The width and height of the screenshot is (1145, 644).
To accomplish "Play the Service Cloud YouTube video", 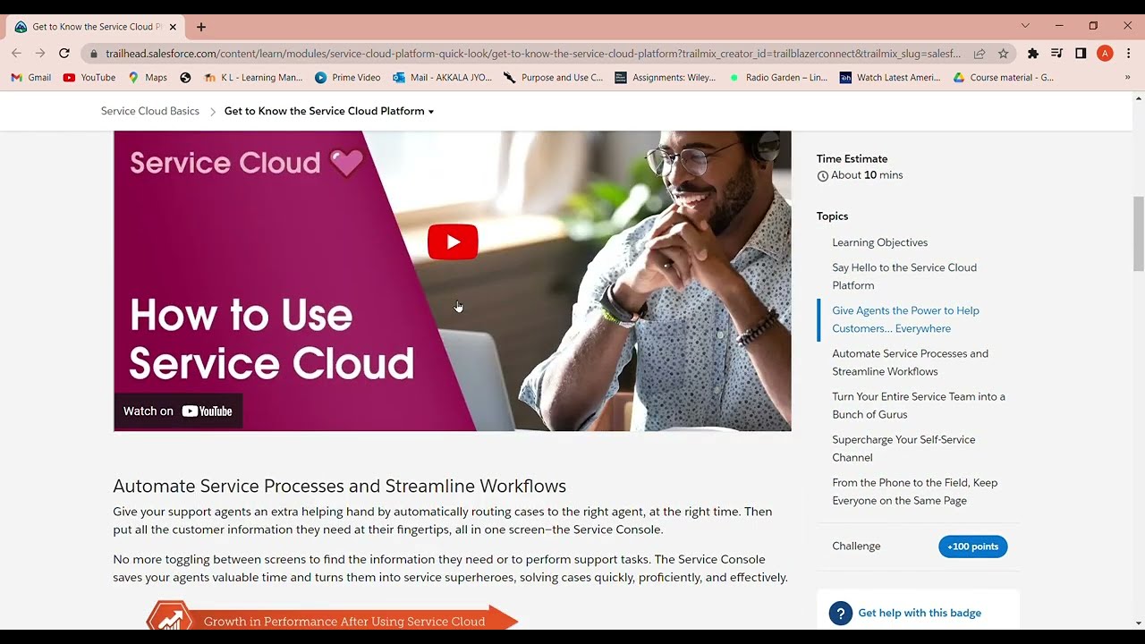I will tap(453, 242).
